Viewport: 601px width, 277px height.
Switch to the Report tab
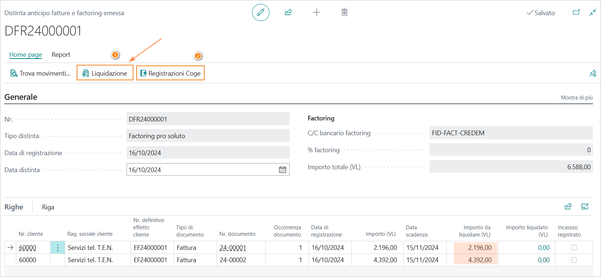[x=61, y=55]
